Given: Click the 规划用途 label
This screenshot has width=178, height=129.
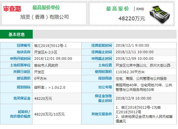Looking at the screenshot, I should pos(105,78).
